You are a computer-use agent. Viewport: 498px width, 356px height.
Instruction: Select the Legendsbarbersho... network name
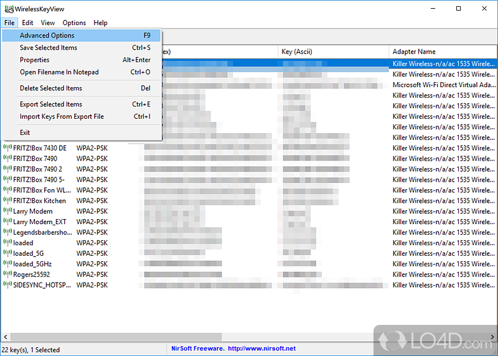(x=42, y=233)
